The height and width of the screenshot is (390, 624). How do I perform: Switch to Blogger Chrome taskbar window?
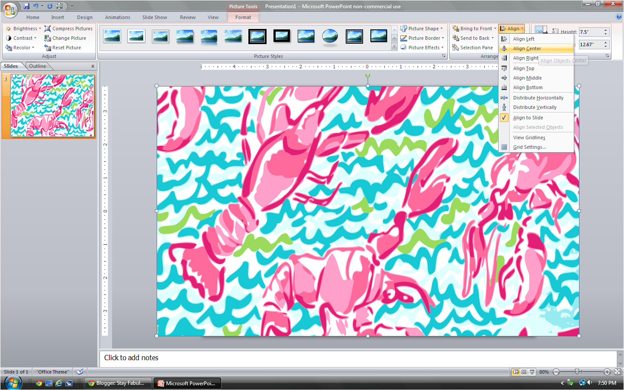[x=118, y=383]
